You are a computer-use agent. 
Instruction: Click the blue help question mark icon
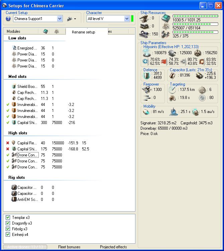(8, 19)
